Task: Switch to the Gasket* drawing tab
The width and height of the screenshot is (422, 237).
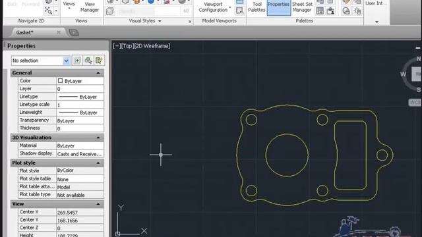Action: coord(25,32)
